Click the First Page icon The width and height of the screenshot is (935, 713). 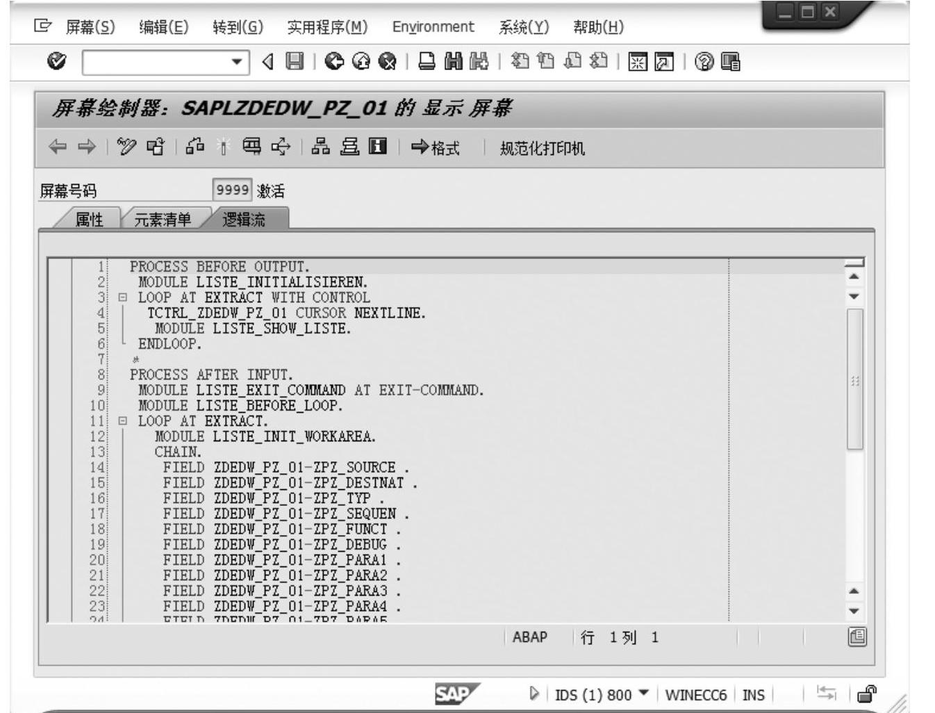tap(520, 62)
